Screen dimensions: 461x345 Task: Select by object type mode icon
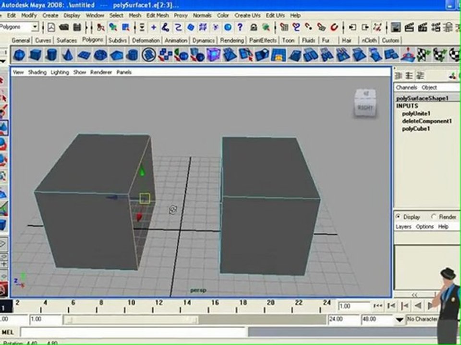pyautogui.click(x=113, y=27)
